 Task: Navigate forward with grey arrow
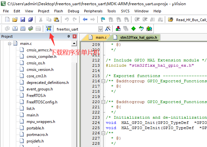click(x=93, y=20)
